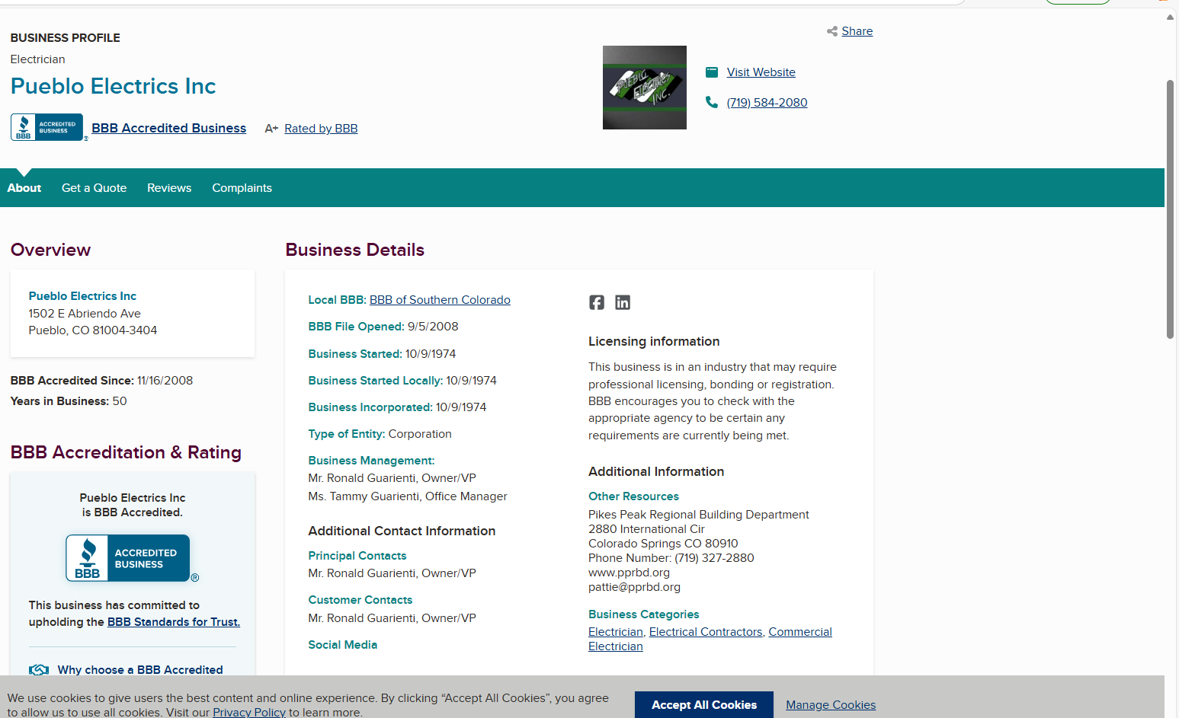The height and width of the screenshot is (718, 1179).
Task: Call via the (719) 584-2080 link
Action: point(767,103)
